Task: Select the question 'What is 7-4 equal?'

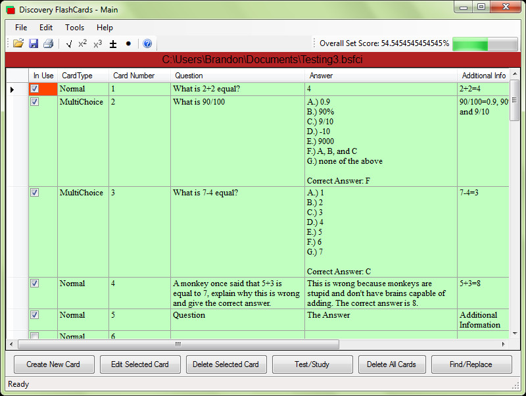Action: click(237, 232)
